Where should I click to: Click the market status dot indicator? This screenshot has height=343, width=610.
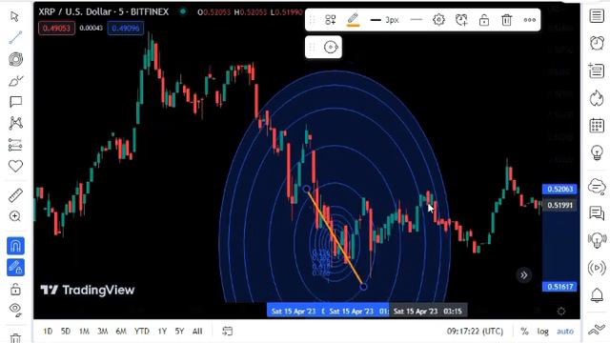point(182,11)
